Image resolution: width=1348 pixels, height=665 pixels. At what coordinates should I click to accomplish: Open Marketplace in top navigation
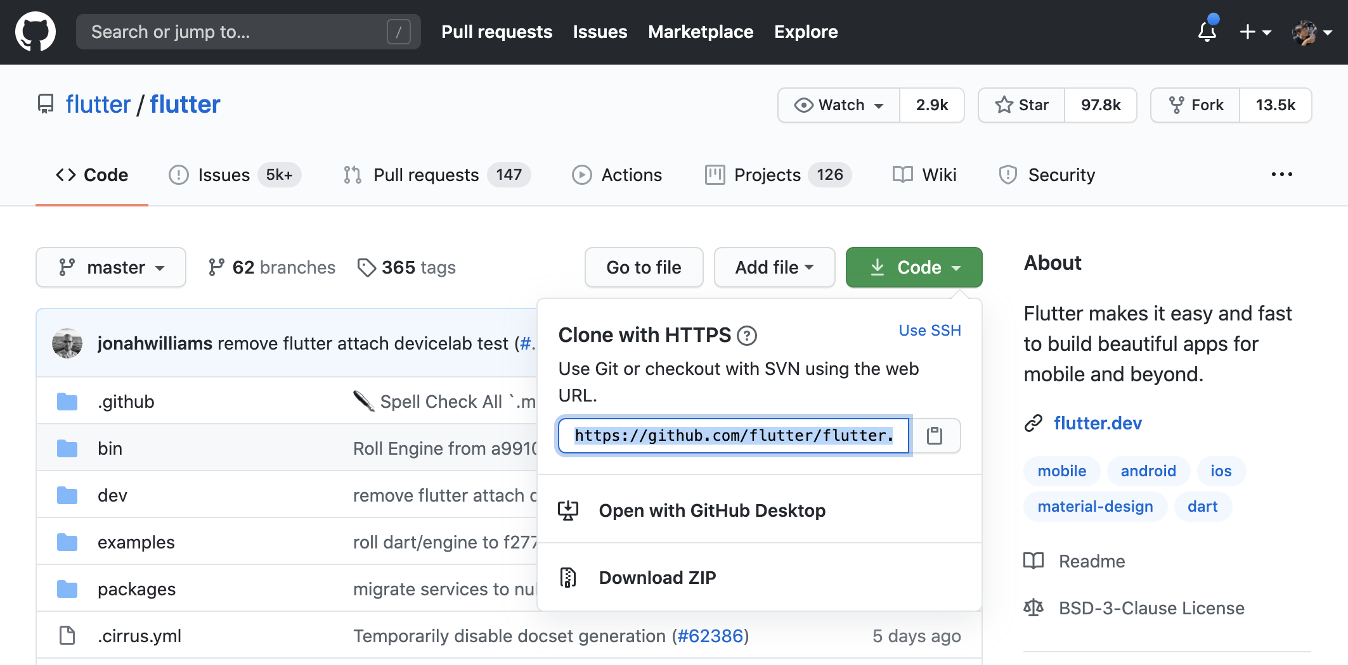click(x=701, y=32)
